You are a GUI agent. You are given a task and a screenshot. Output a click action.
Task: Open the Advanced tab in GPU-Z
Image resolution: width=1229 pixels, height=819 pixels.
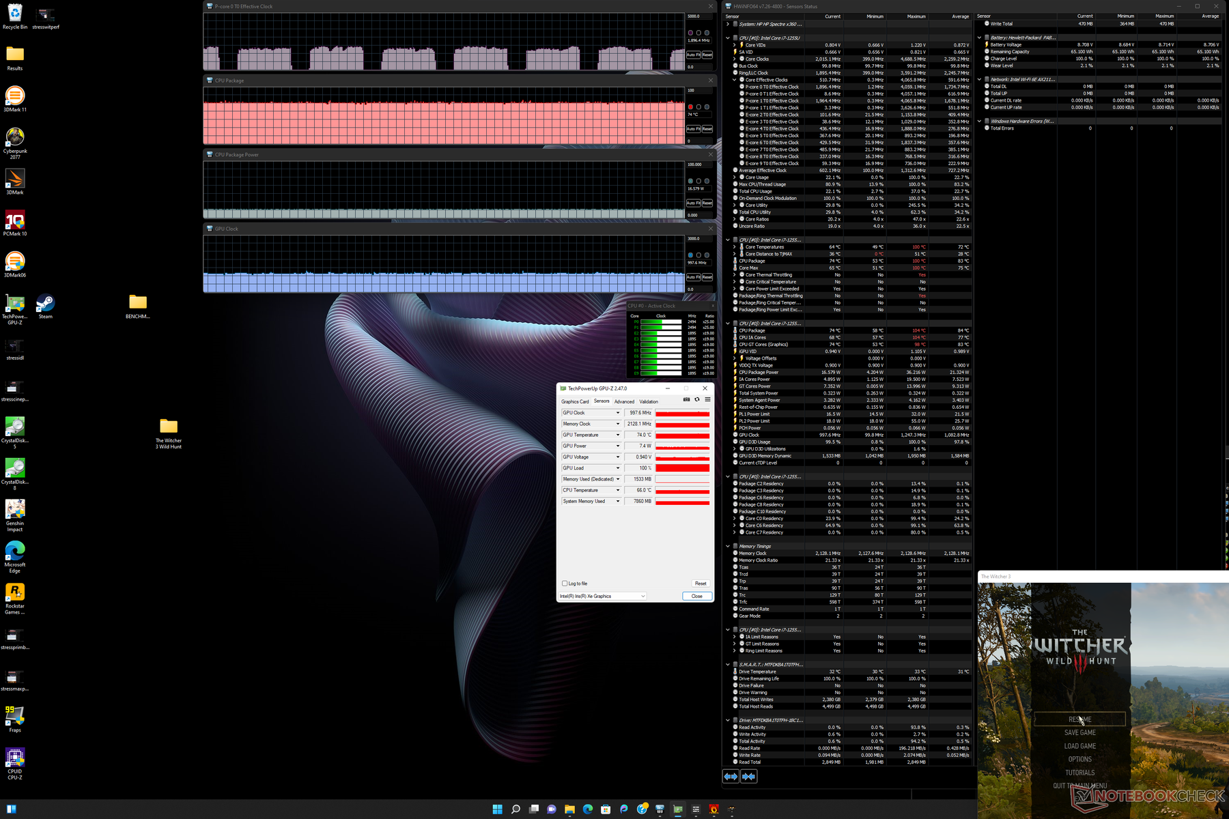coord(624,401)
